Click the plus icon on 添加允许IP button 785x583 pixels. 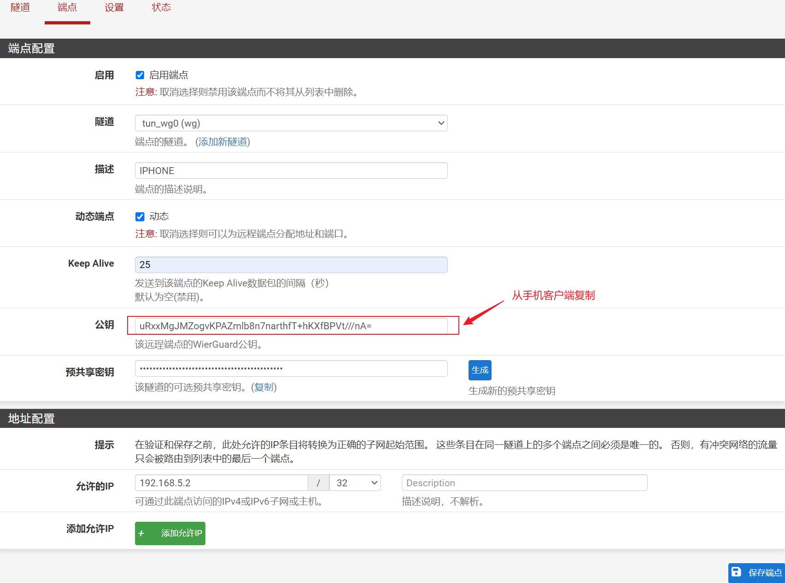pos(141,533)
